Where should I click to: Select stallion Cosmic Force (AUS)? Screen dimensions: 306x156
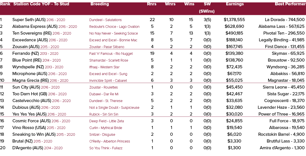click(x=31, y=121)
